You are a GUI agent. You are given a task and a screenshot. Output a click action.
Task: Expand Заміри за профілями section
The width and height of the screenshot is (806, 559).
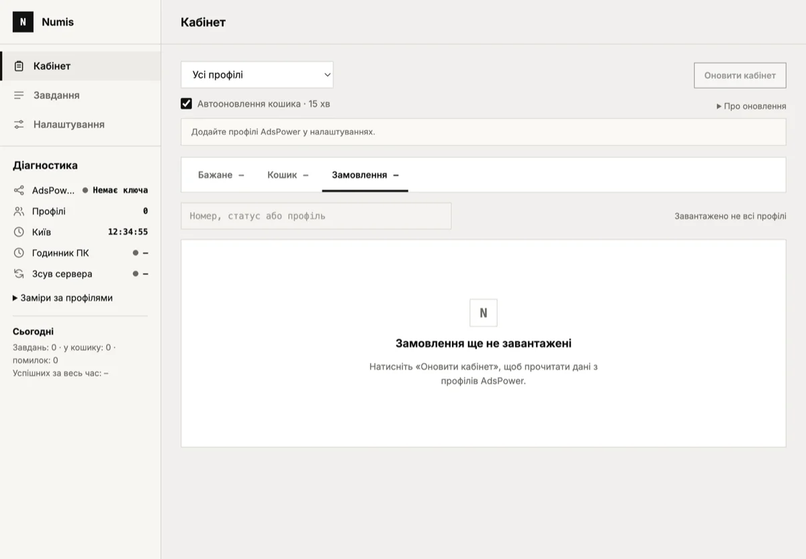[62, 298]
